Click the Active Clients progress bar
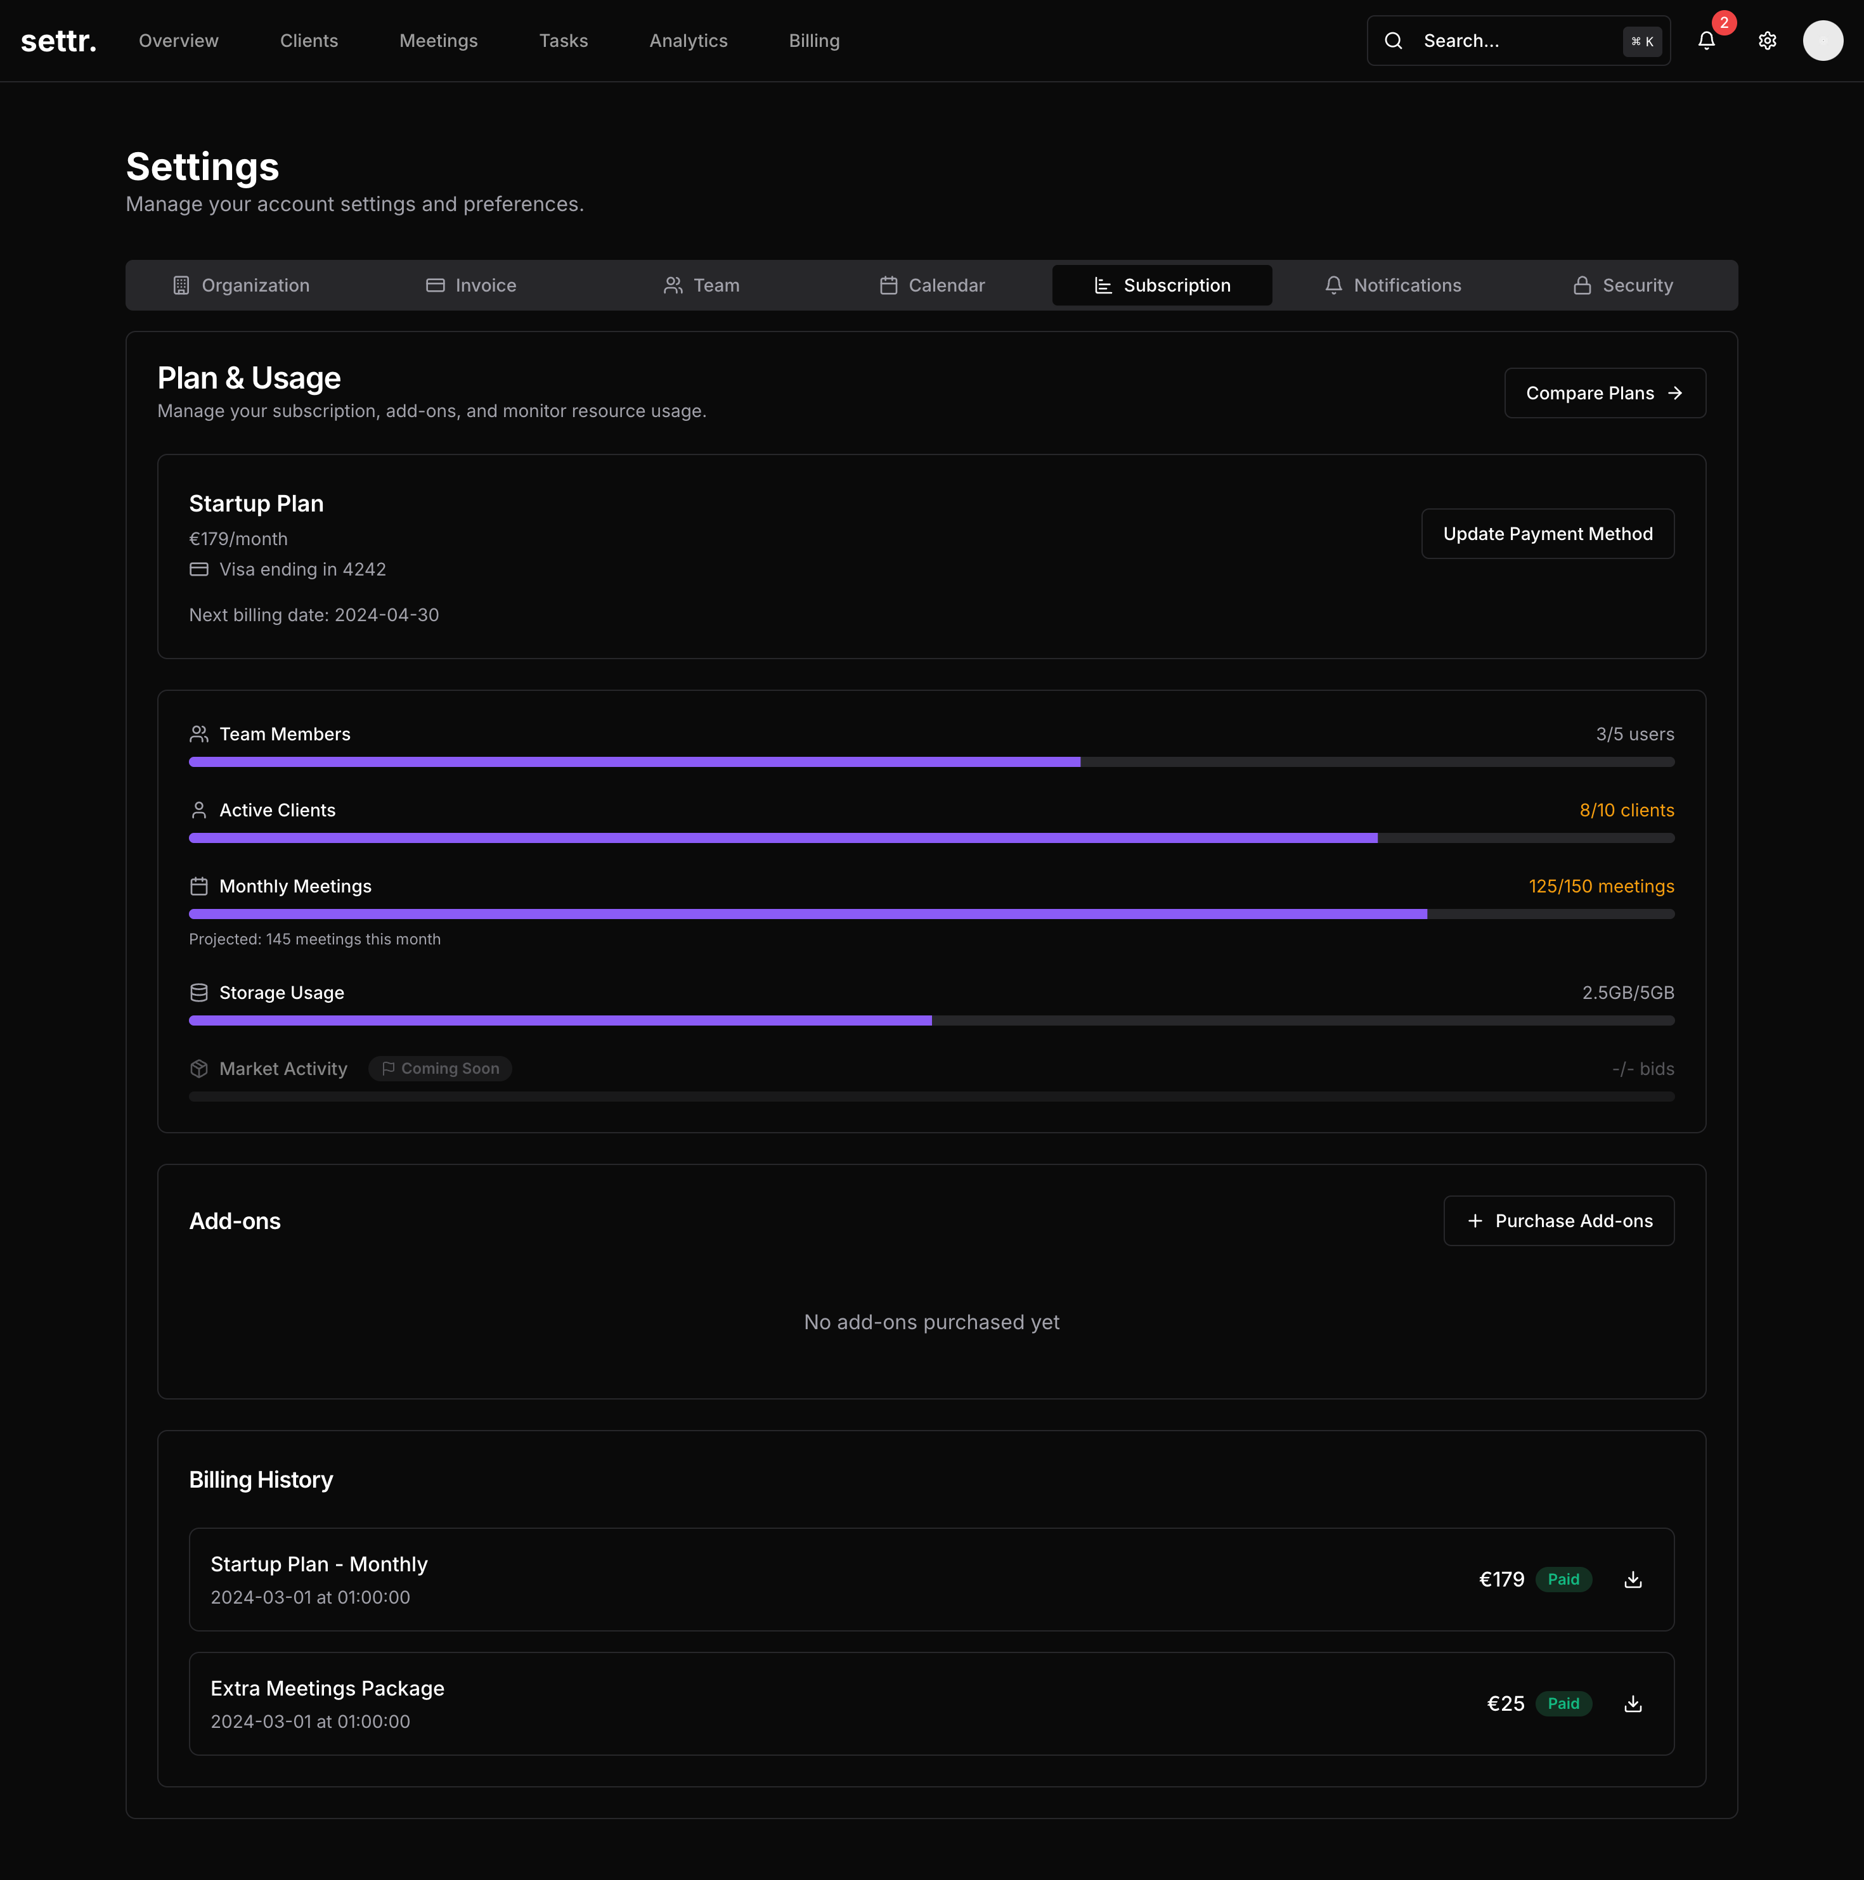 pyautogui.click(x=931, y=838)
